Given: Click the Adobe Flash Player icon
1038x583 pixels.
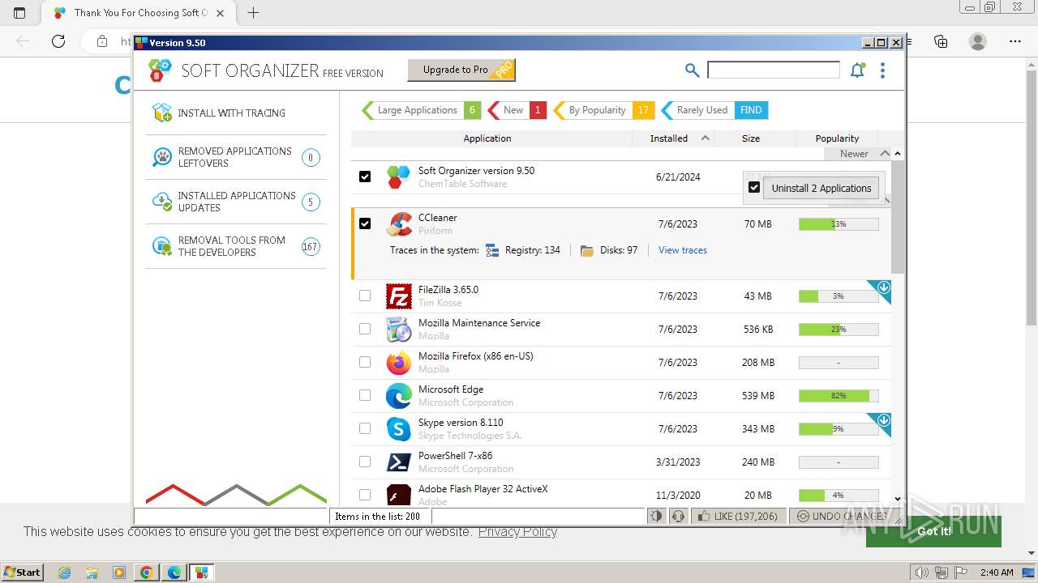Looking at the screenshot, I should pyautogui.click(x=399, y=495).
